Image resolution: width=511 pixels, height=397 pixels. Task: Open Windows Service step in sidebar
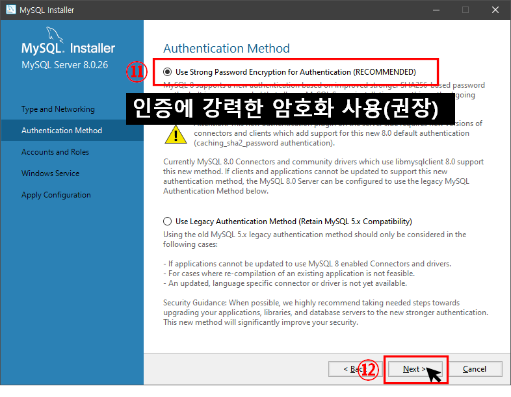(x=50, y=173)
